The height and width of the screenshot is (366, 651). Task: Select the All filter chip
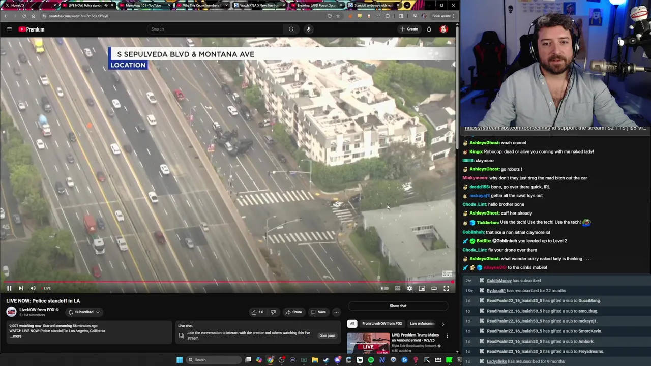click(x=352, y=323)
